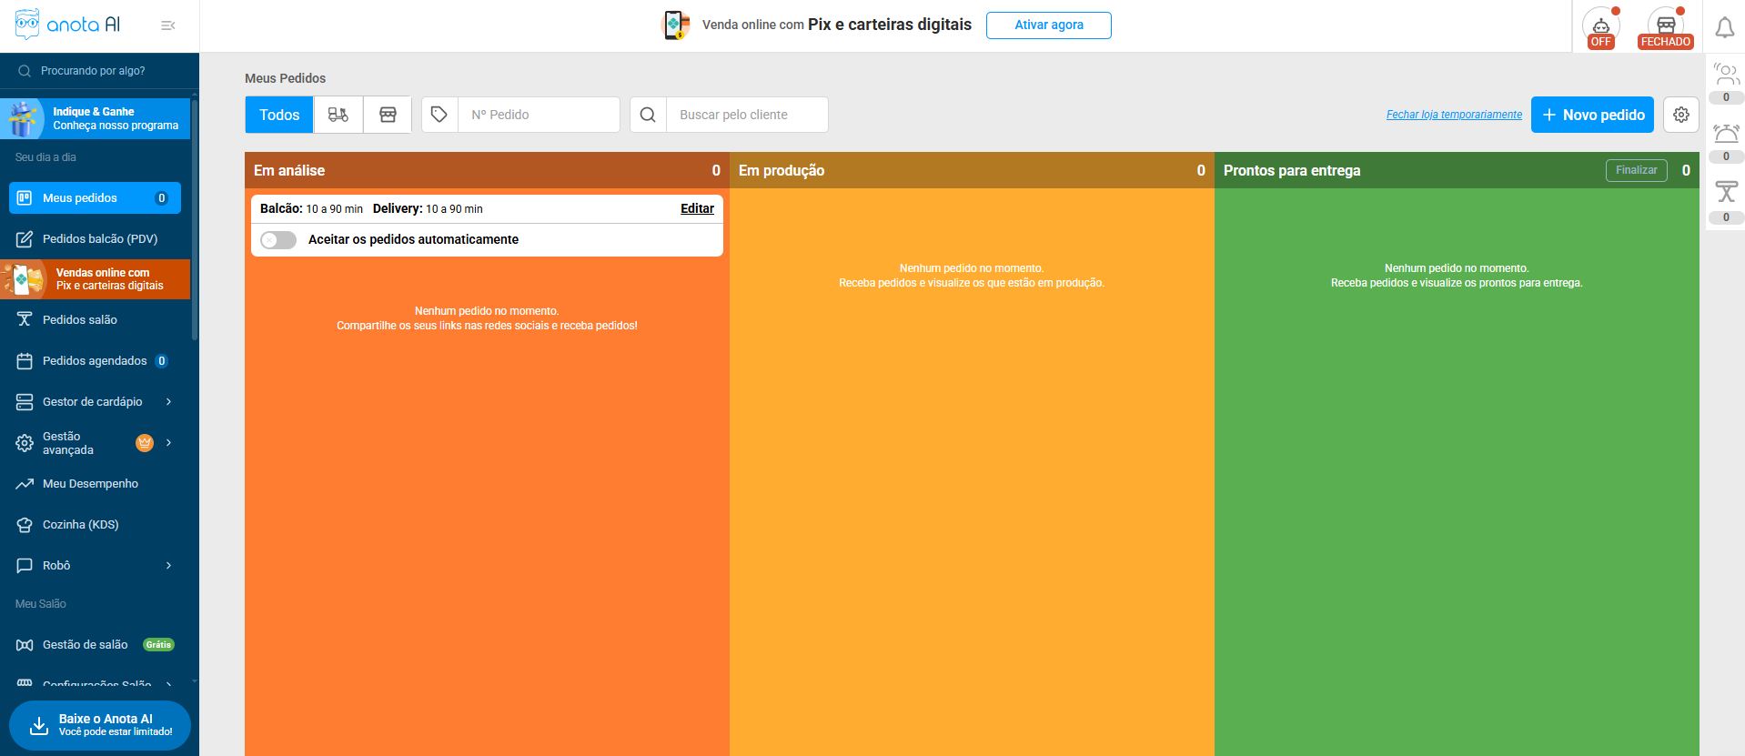Enable automatic order acceptance switch
The height and width of the screenshot is (756, 1745).
point(278,240)
